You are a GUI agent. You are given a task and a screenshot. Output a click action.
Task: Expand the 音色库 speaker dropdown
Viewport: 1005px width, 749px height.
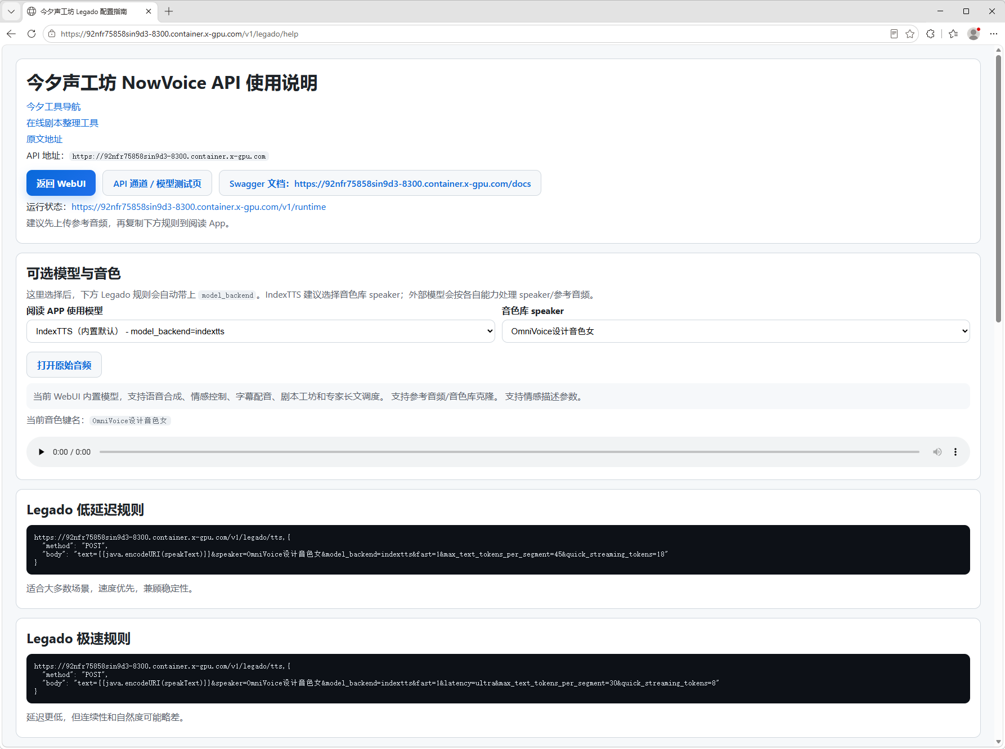pyautogui.click(x=735, y=331)
